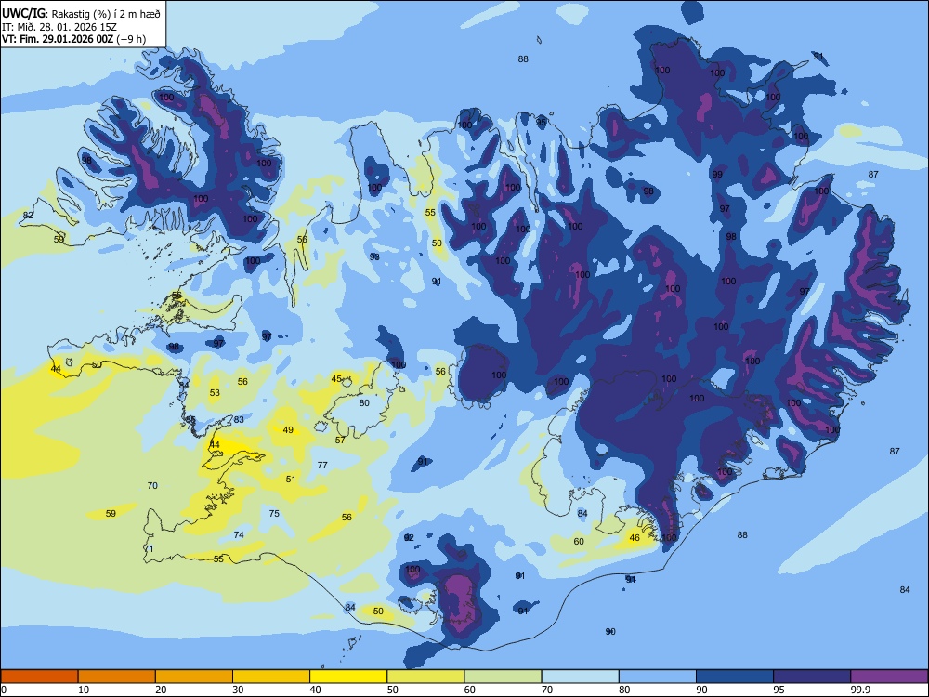Viewport: 929px width, 697px height.
Task: Select the light blue 80–90 legend swatch
Action: tap(658, 677)
